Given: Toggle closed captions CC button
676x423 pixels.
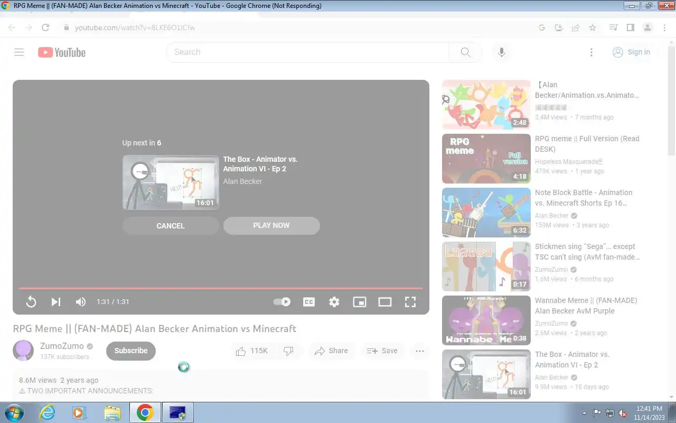Looking at the screenshot, I should pyautogui.click(x=309, y=302).
